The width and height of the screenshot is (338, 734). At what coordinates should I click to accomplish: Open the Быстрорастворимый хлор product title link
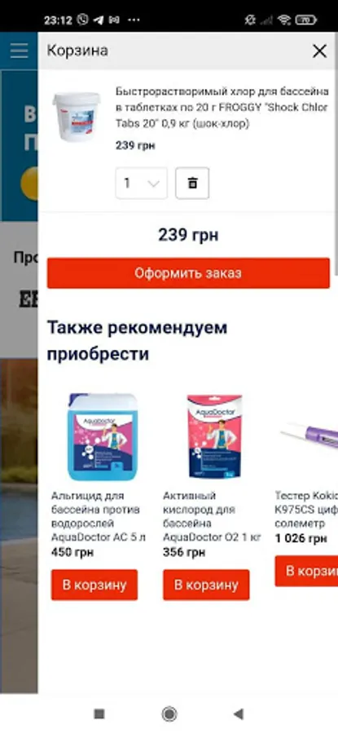click(222, 107)
